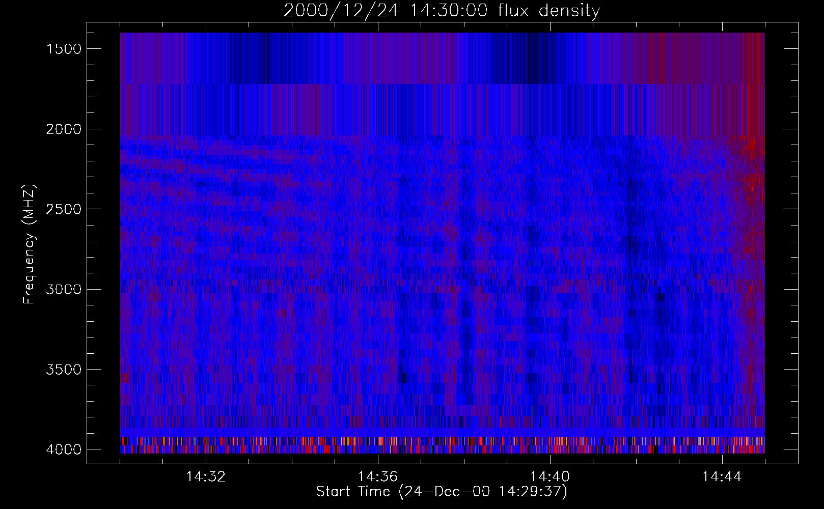Click the plot title '2000/12/24 14:30:00 flux density'

[x=442, y=11]
